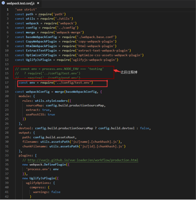Viewport: 196px width, 200px height.
Task: Place cursor on require('path') line
Action: pos(40,14)
